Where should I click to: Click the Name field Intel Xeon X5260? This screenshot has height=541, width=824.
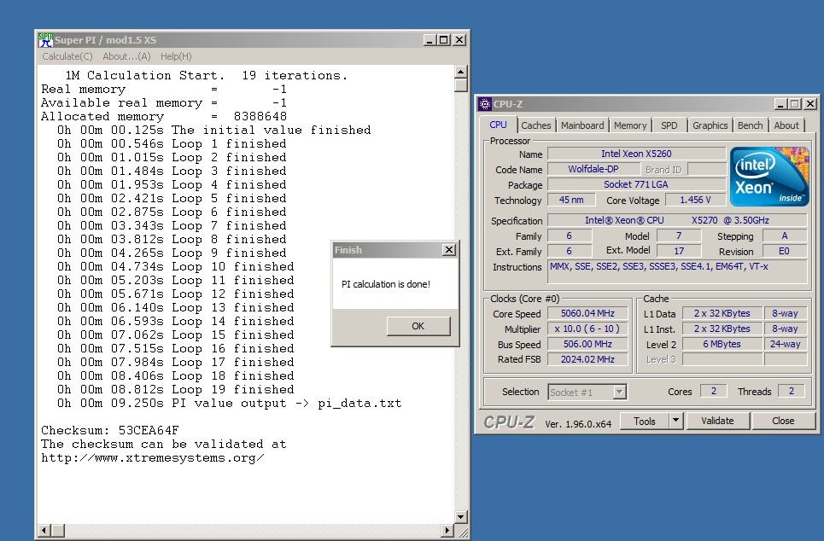coord(636,154)
